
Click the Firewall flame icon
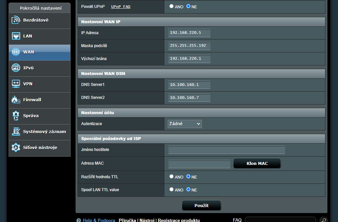[x=16, y=100]
